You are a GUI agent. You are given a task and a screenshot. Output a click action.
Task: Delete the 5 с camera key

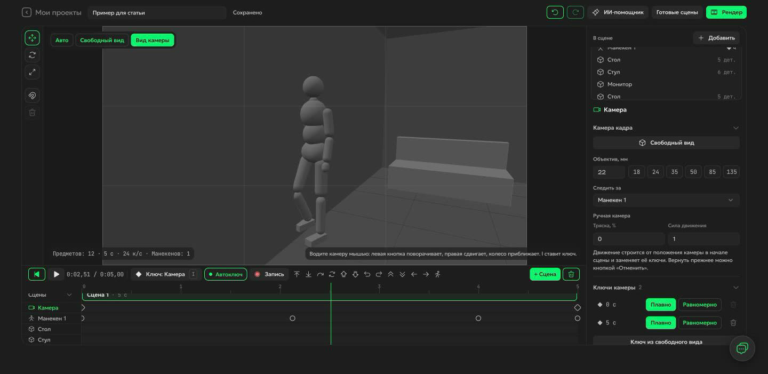[x=733, y=323]
